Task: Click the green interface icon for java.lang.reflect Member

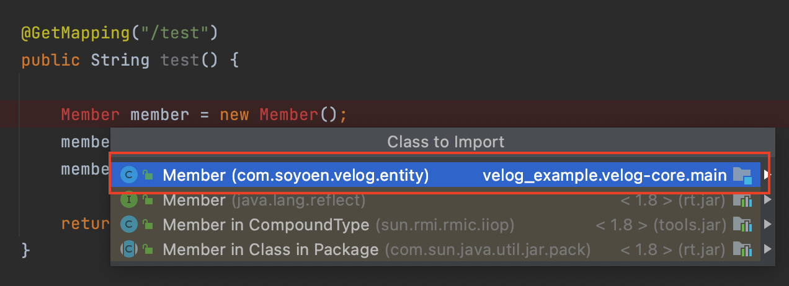Action: click(128, 200)
